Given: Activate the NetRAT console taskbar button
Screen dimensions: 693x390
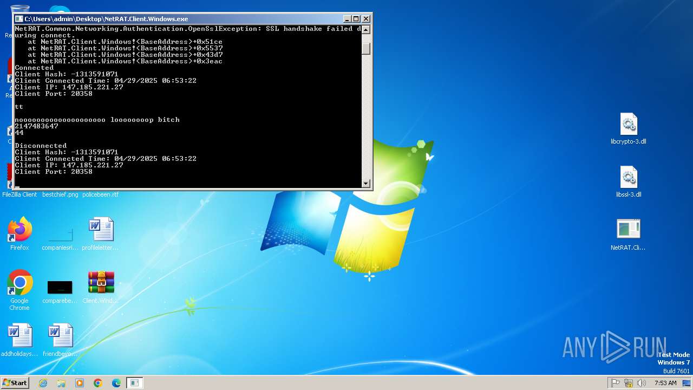Looking at the screenshot, I should coord(135,383).
